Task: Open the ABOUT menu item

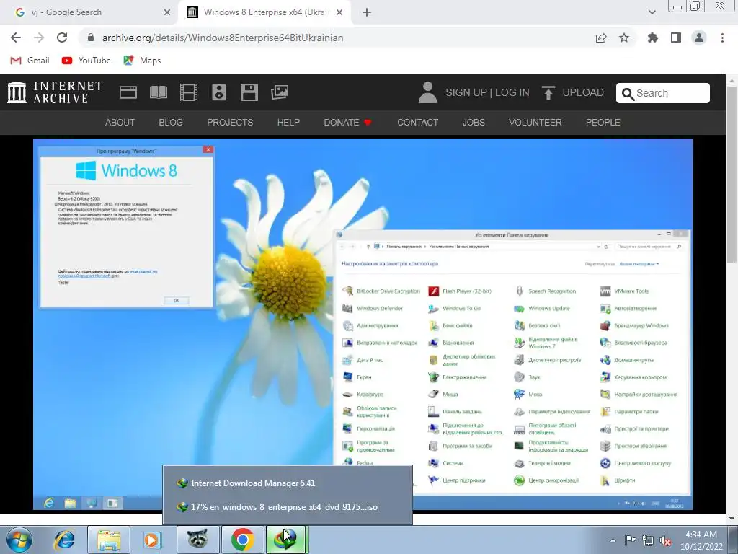Action: [x=120, y=123]
